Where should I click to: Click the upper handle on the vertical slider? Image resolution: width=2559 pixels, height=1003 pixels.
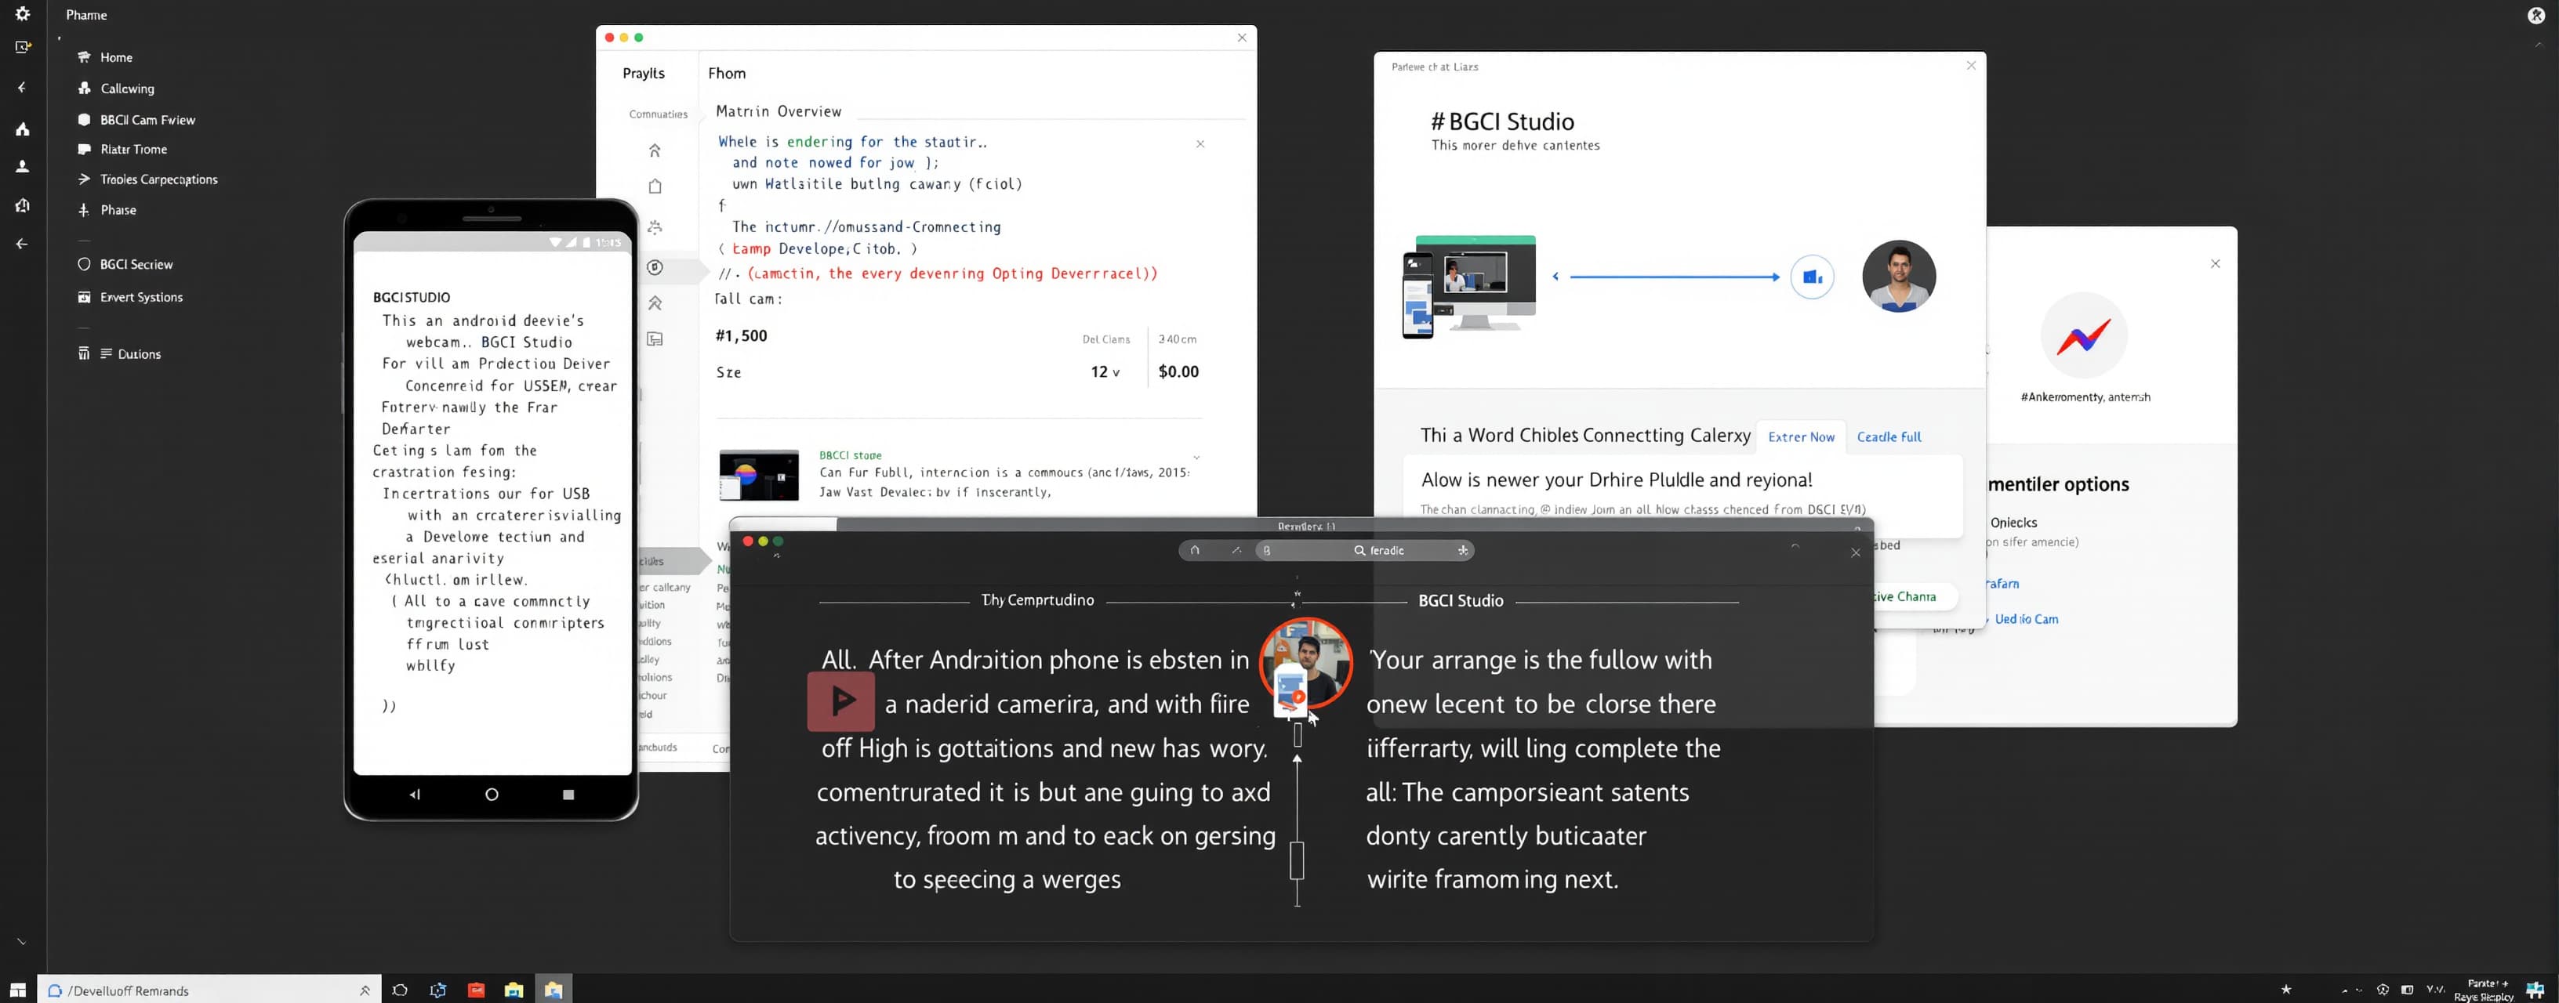(x=1298, y=736)
